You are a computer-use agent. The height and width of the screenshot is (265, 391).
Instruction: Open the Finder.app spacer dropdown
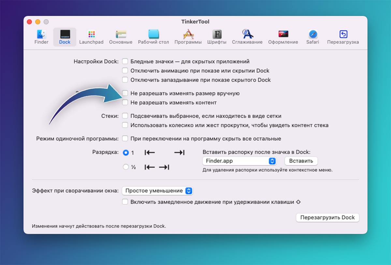[239, 161]
